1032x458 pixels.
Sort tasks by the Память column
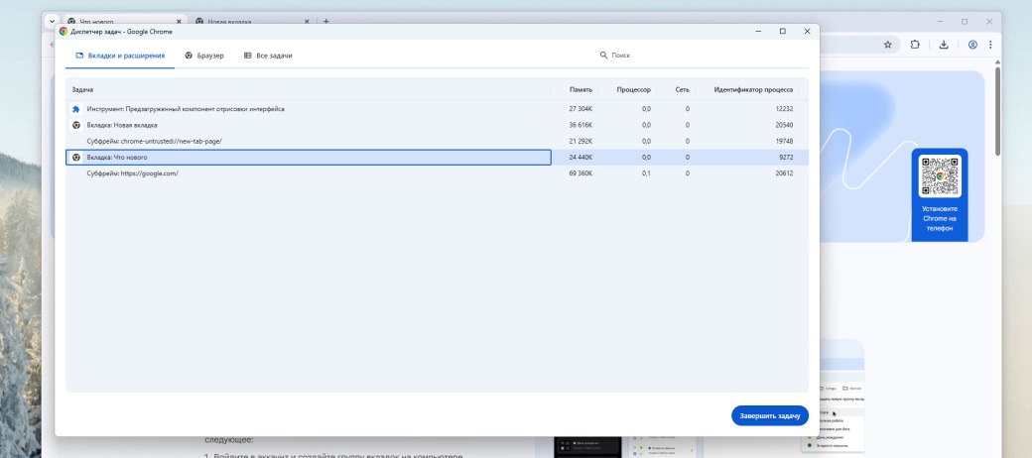580,89
